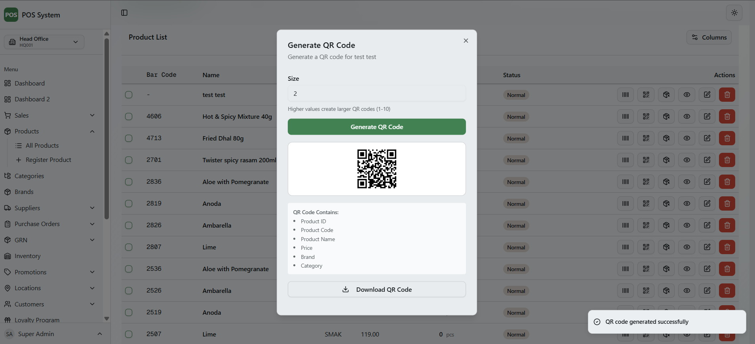The image size is (755, 344).
Task: Check the row with bar code 2701
Action: [129, 160]
